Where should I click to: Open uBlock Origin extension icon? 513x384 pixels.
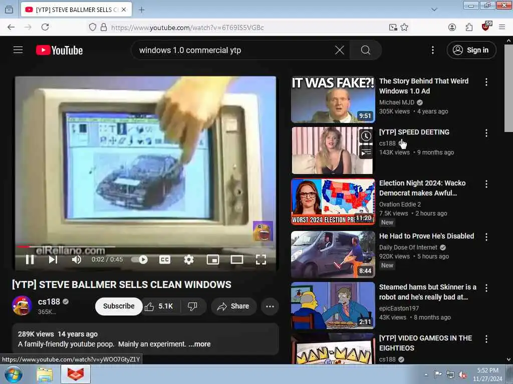coord(486,27)
